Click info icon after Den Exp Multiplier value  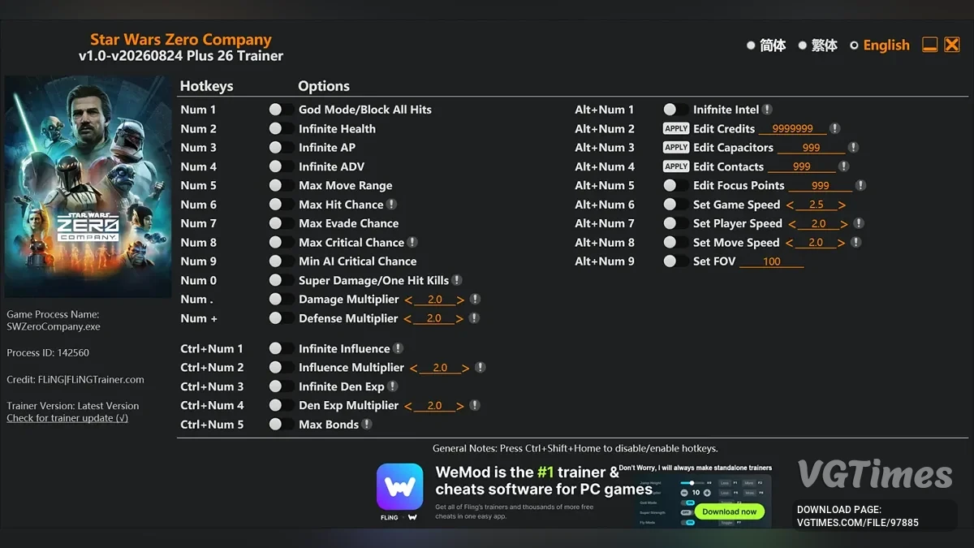(x=475, y=405)
